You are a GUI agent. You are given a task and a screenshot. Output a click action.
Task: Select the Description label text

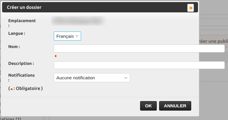(x=21, y=63)
